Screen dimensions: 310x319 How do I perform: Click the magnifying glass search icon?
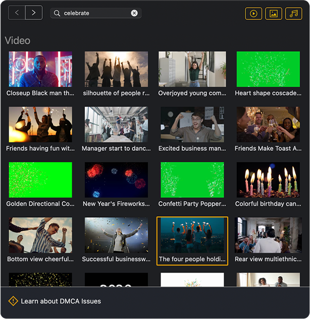[57, 13]
